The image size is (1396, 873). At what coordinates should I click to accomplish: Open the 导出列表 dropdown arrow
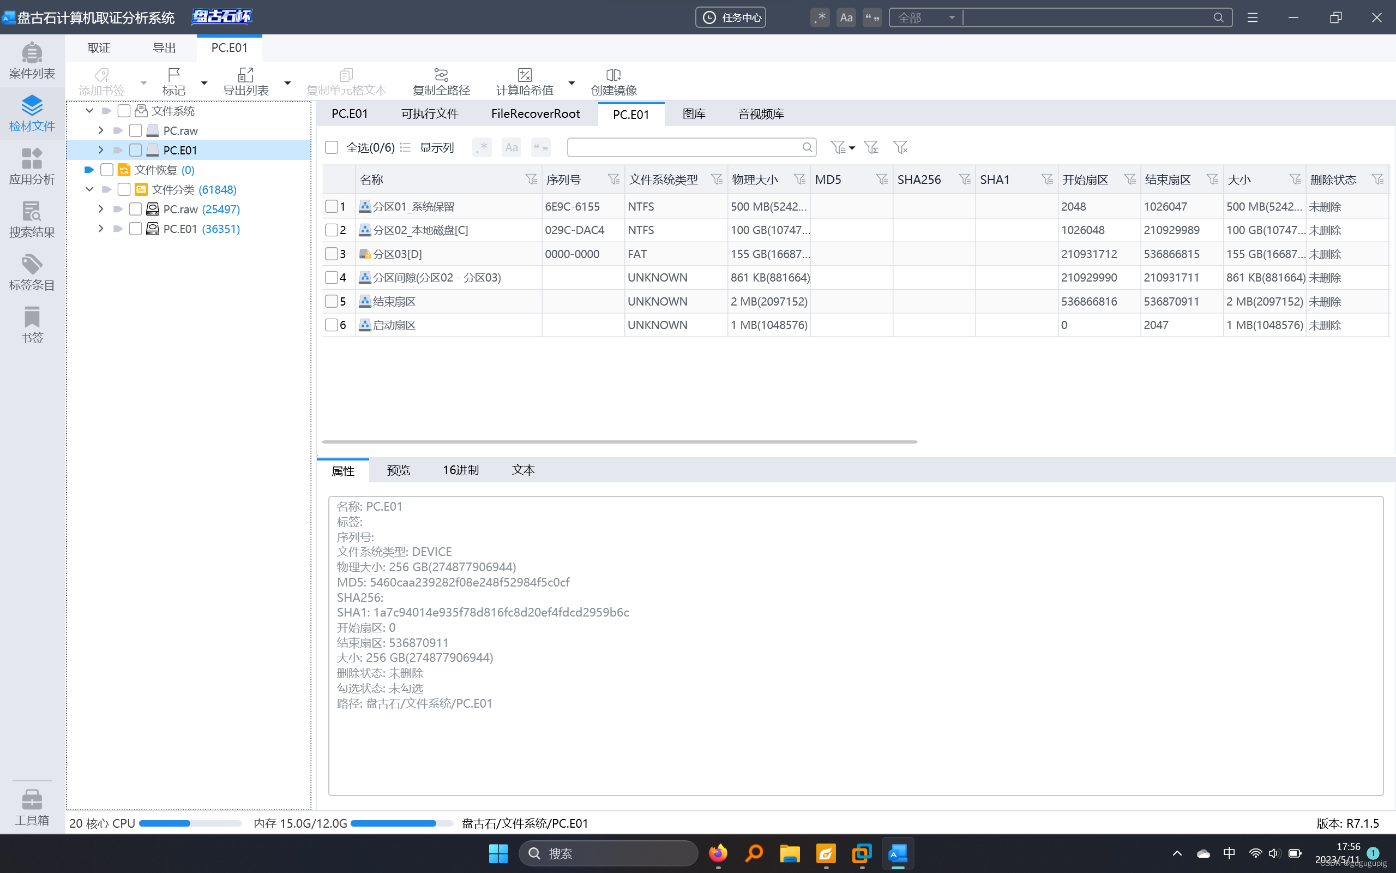click(x=287, y=83)
